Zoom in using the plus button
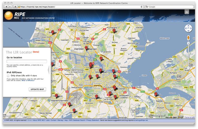Screen dimensions: 198x129 [188, 43]
